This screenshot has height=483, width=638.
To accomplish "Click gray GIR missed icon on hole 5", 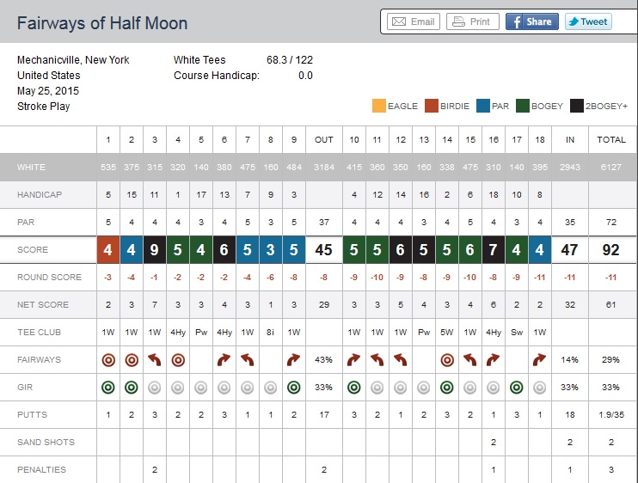I will [201, 388].
